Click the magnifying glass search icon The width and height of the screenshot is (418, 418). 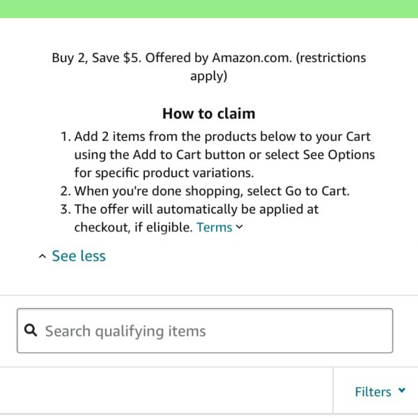coord(31,330)
